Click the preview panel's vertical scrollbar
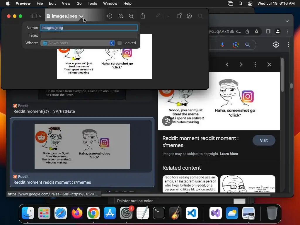The width and height of the screenshot is (300, 225). pyautogui.click(x=283, y=75)
